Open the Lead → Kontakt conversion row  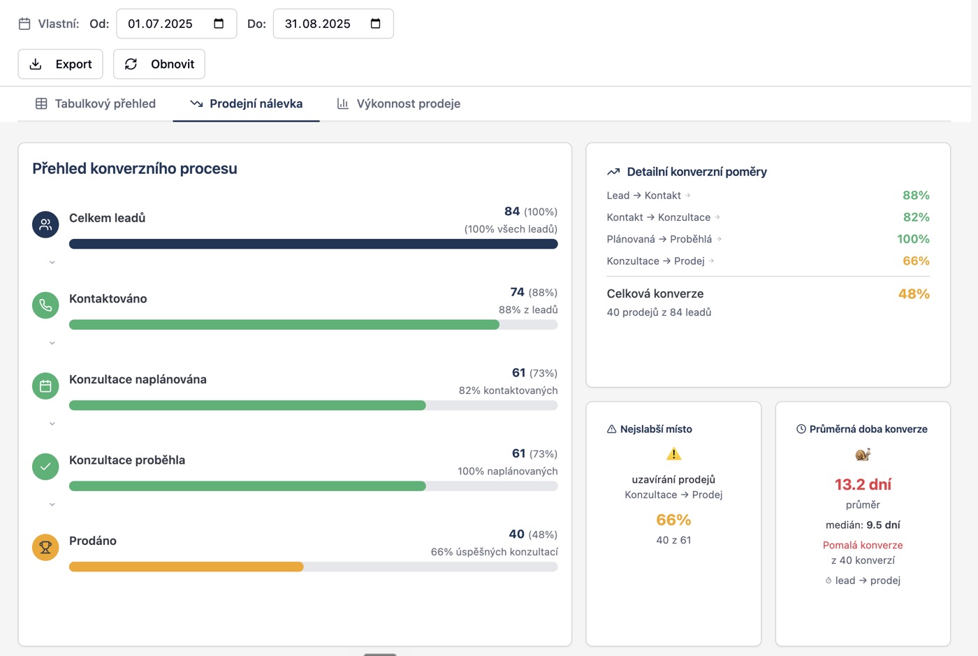pos(768,196)
